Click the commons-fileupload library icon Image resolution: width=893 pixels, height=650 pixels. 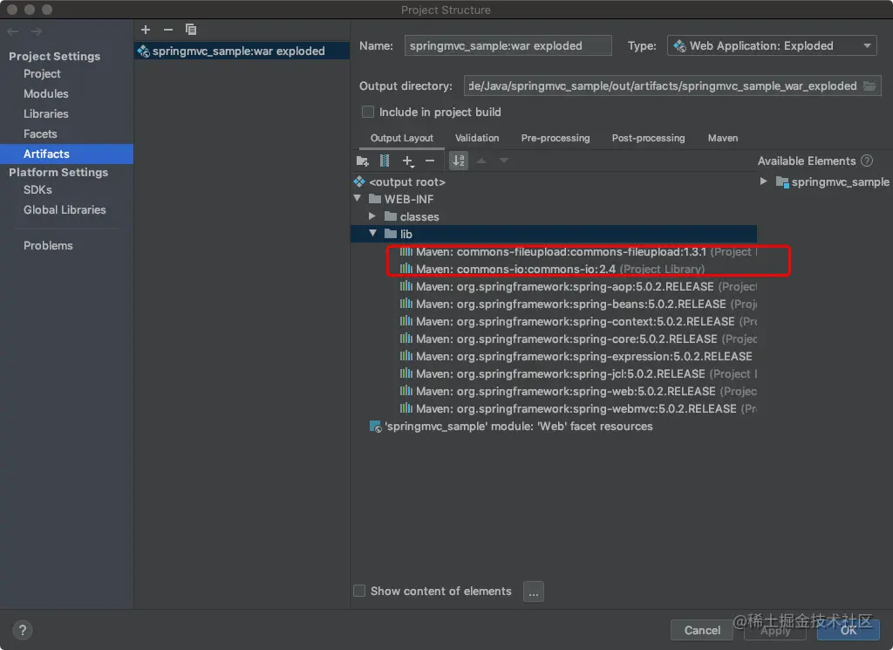pyautogui.click(x=406, y=252)
